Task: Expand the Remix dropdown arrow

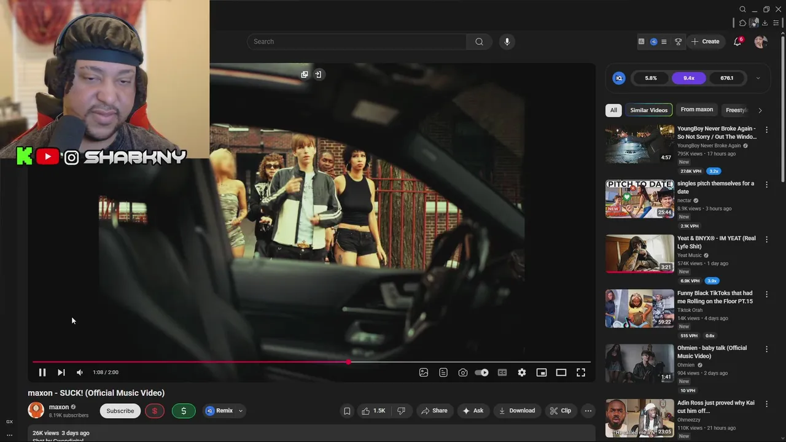Action: pyautogui.click(x=241, y=411)
